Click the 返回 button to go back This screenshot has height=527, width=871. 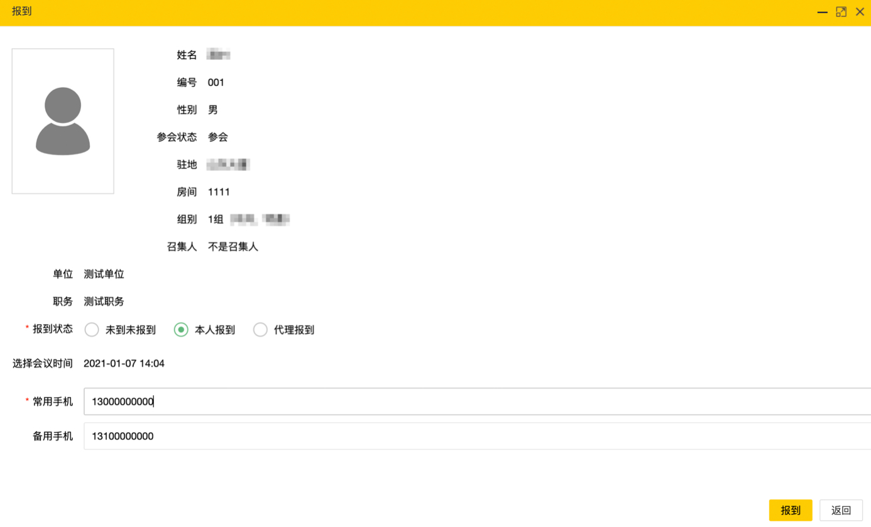coord(841,510)
